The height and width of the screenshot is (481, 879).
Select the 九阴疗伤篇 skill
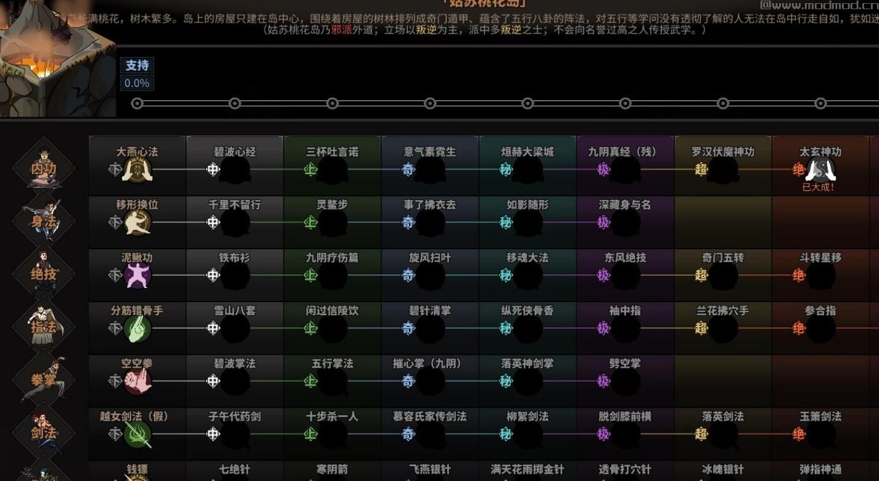(x=332, y=275)
